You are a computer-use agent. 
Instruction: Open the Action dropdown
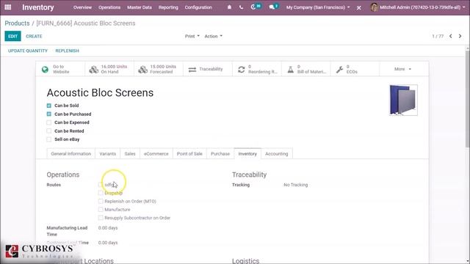214,36
